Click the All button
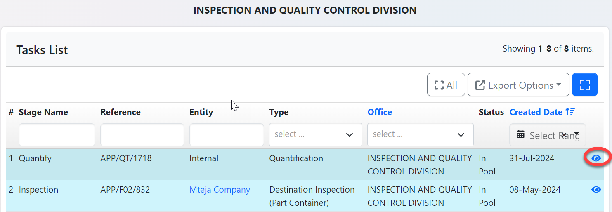612x212 pixels. click(x=446, y=85)
